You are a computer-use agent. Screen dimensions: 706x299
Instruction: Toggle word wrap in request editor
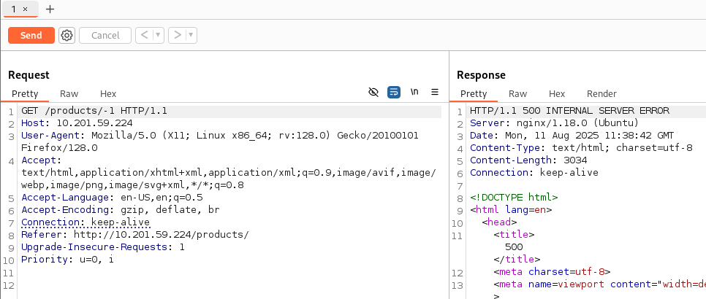pyautogui.click(x=394, y=92)
